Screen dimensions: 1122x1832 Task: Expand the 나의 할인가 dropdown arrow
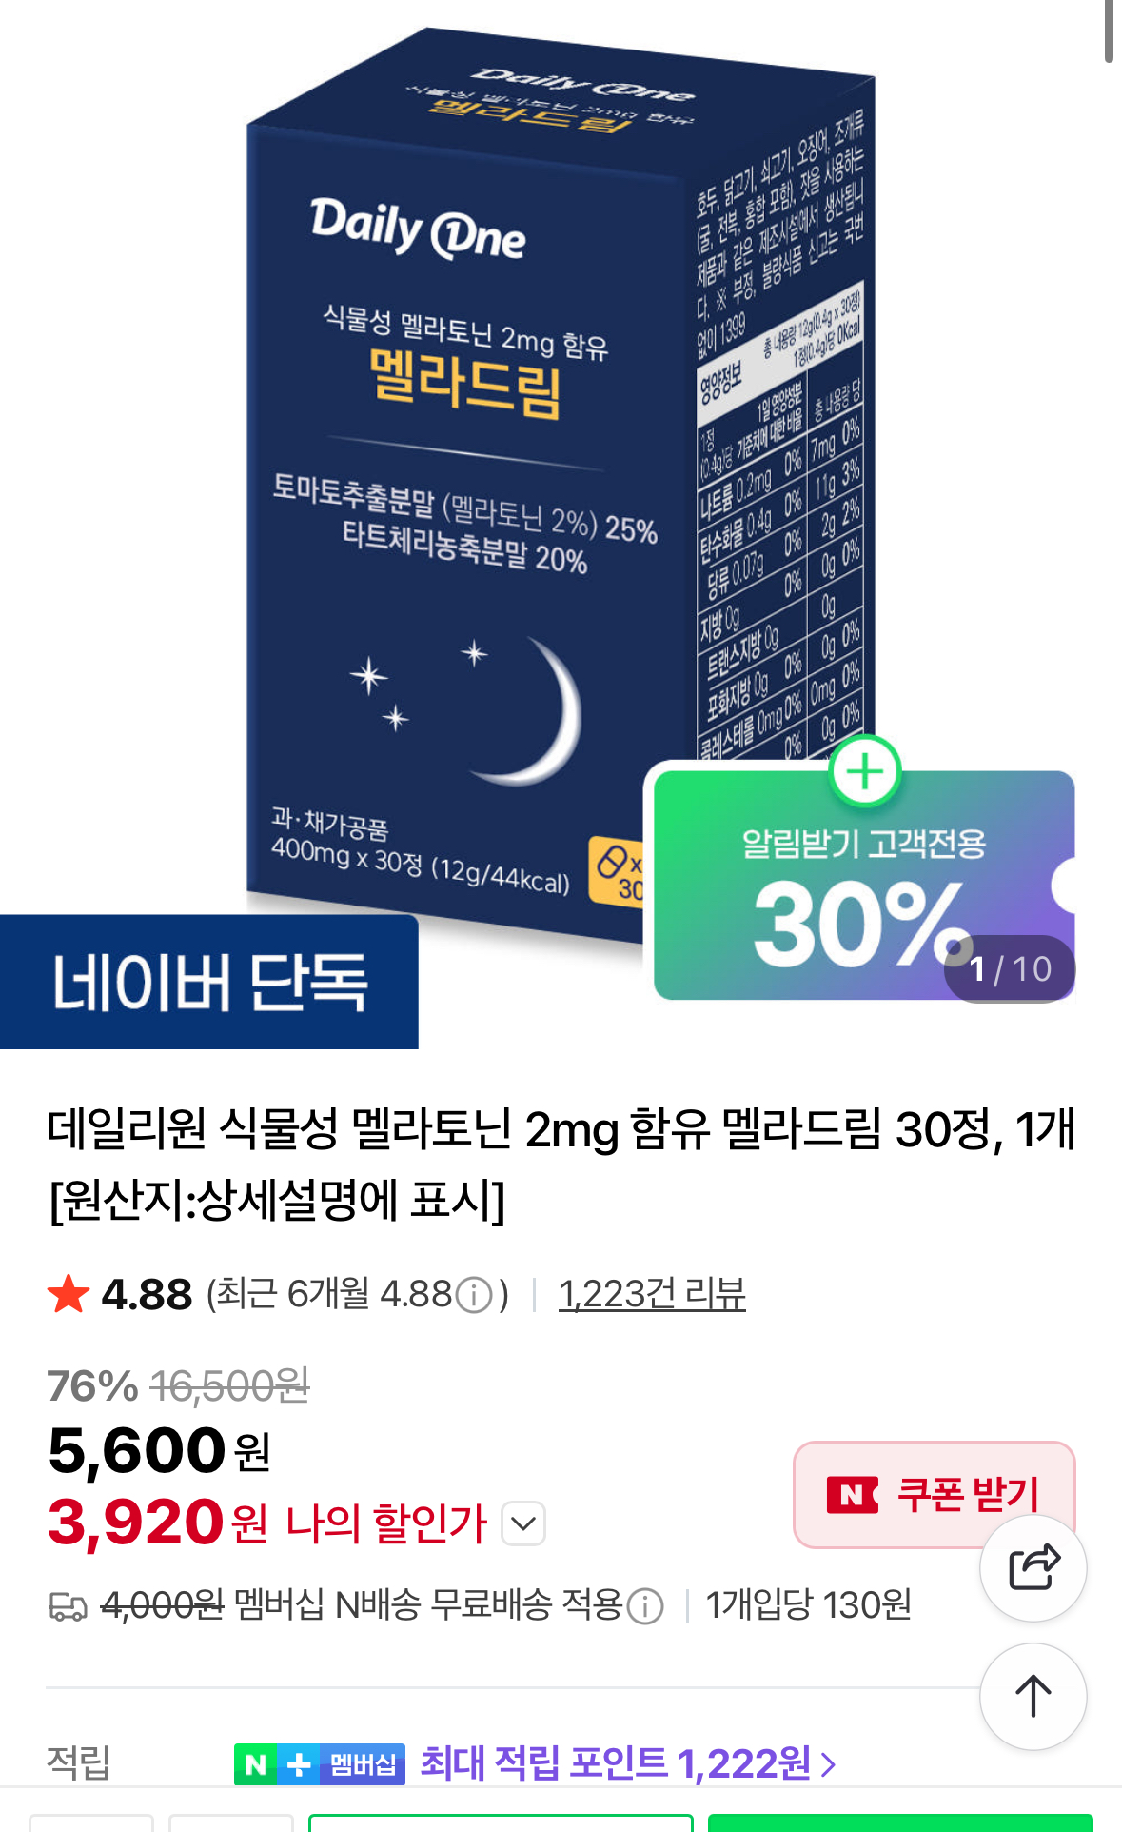523,1523
